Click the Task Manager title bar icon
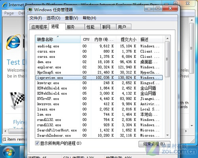 (x=30, y=10)
